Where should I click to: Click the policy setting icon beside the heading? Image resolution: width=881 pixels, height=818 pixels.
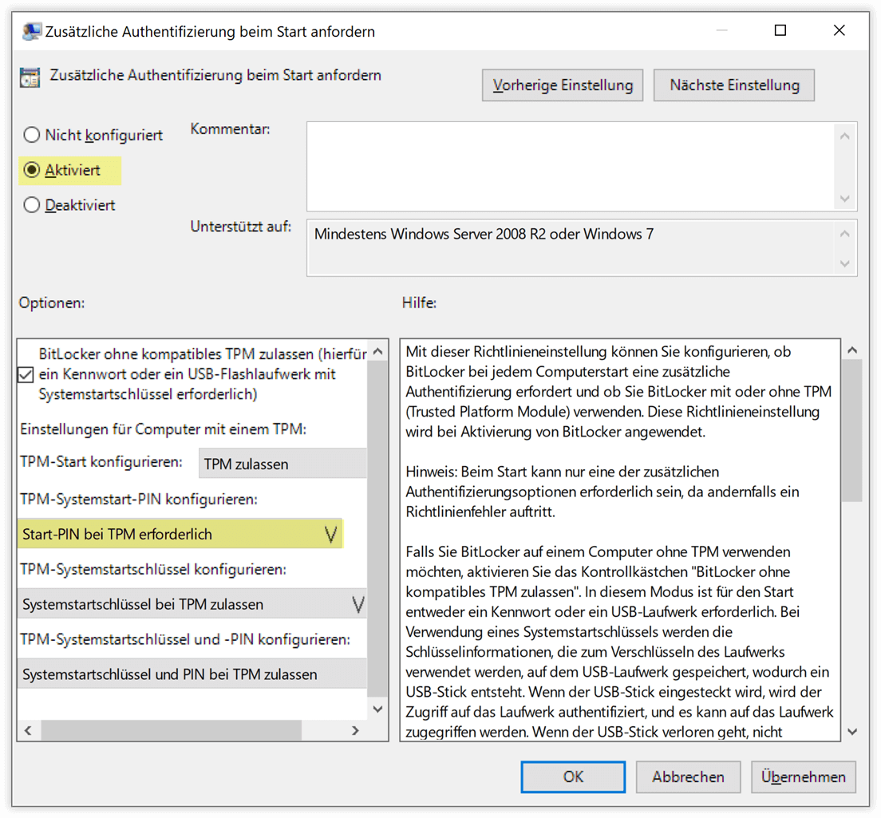coord(30,77)
